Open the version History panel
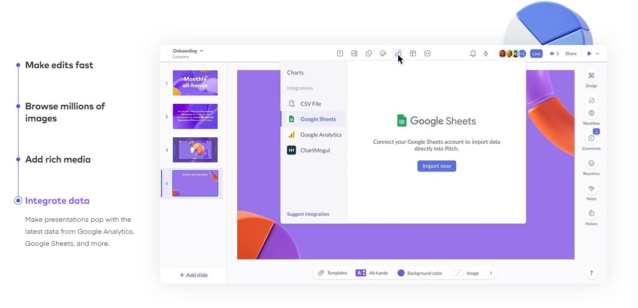638x308 pixels. [x=591, y=217]
